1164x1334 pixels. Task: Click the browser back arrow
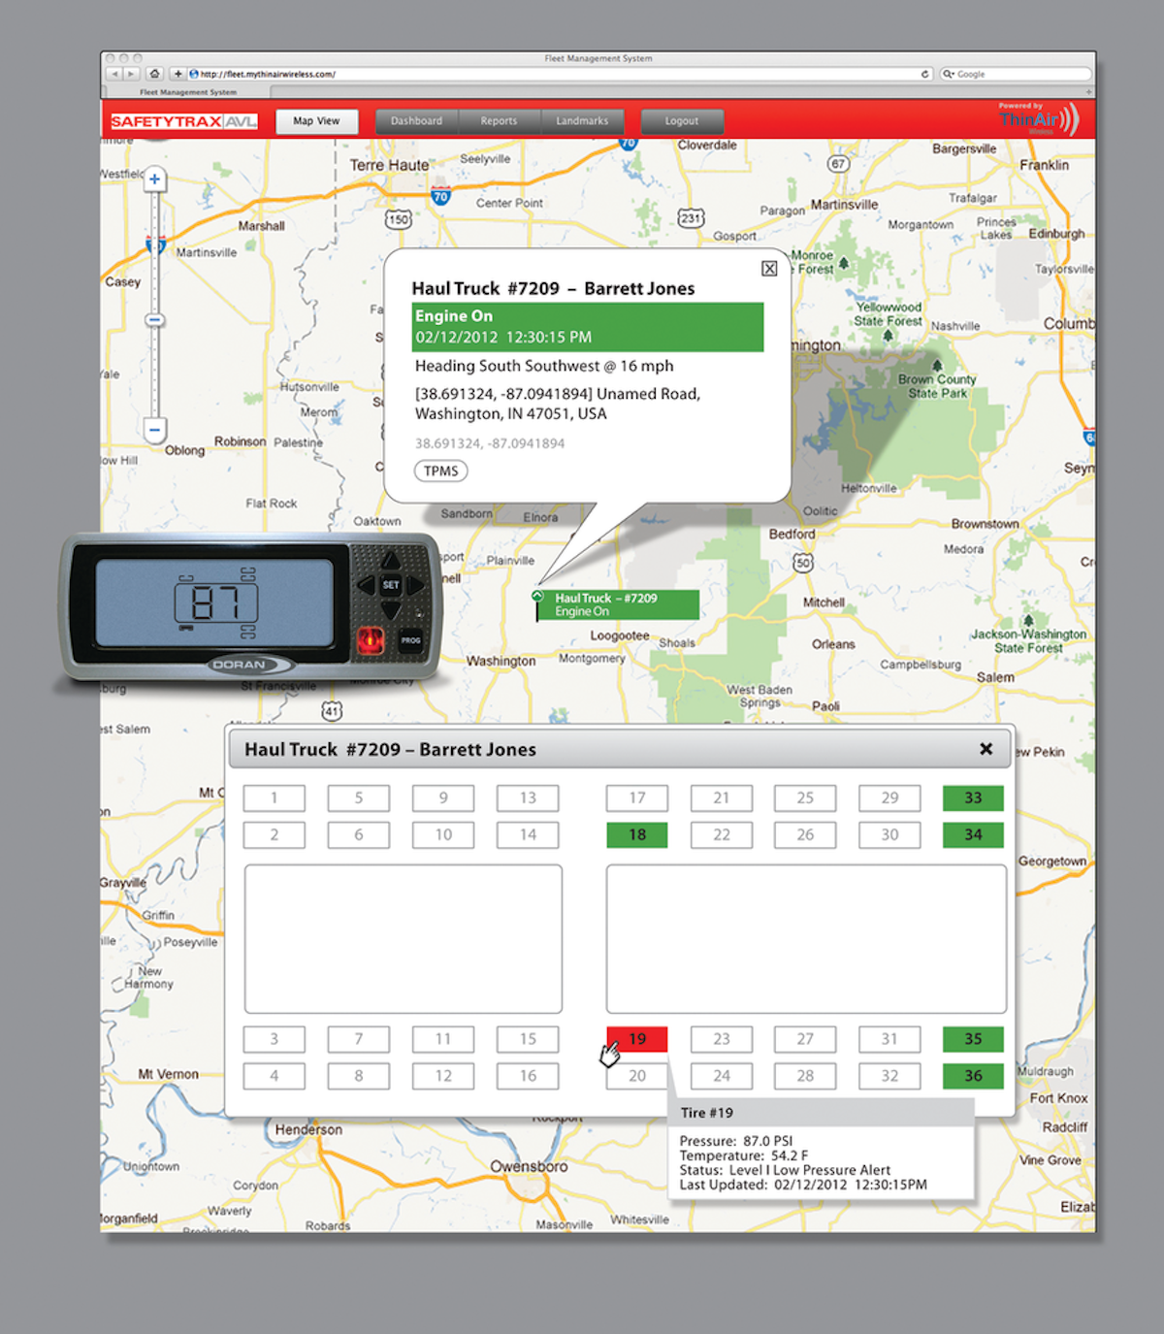(x=114, y=73)
